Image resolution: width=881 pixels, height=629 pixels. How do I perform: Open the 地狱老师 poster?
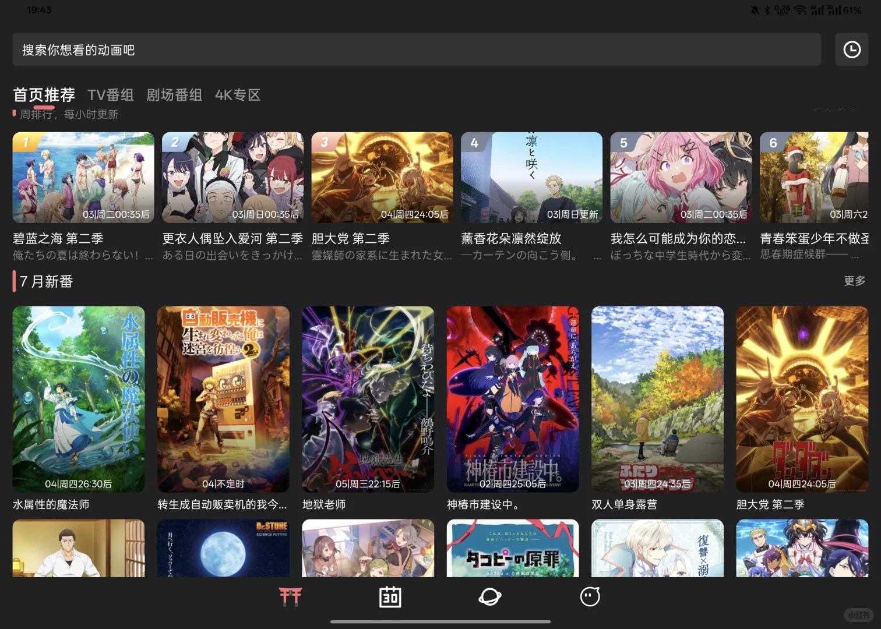pos(368,400)
